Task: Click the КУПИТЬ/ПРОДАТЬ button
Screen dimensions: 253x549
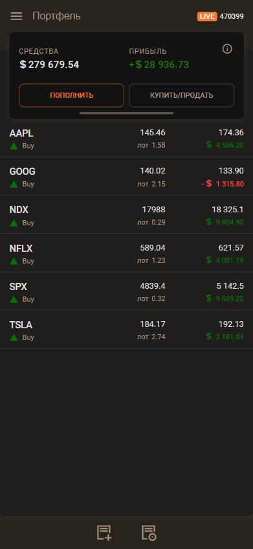Action: tap(181, 95)
